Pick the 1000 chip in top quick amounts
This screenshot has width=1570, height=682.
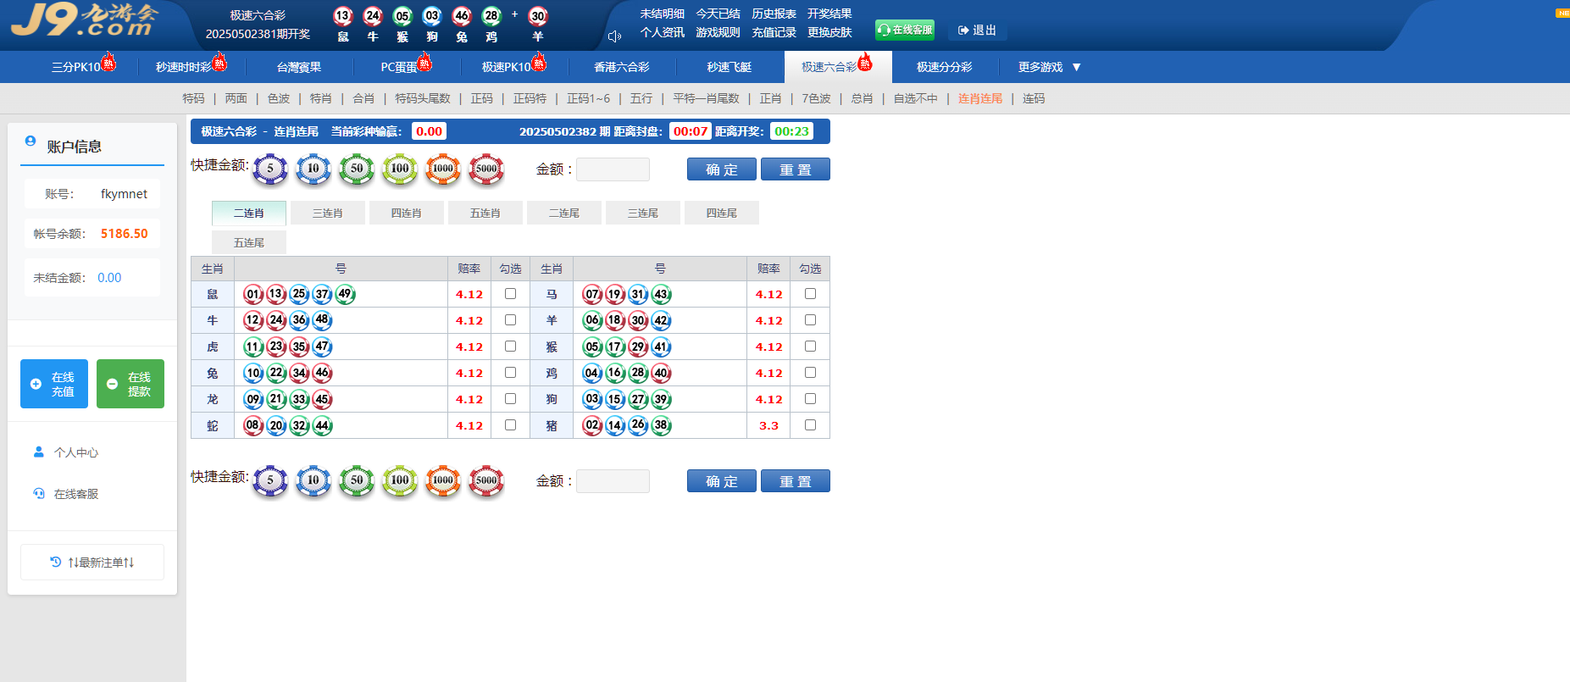point(443,169)
